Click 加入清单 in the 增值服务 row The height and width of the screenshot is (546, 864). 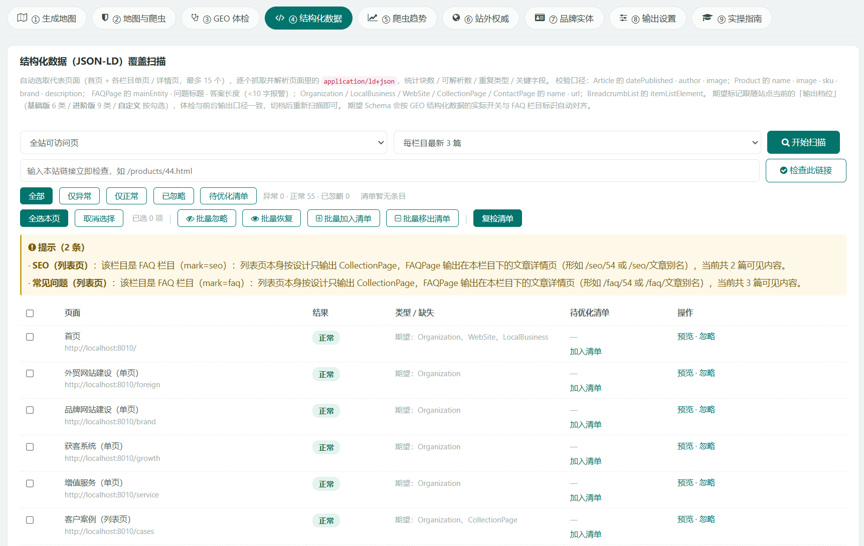pyautogui.click(x=585, y=498)
